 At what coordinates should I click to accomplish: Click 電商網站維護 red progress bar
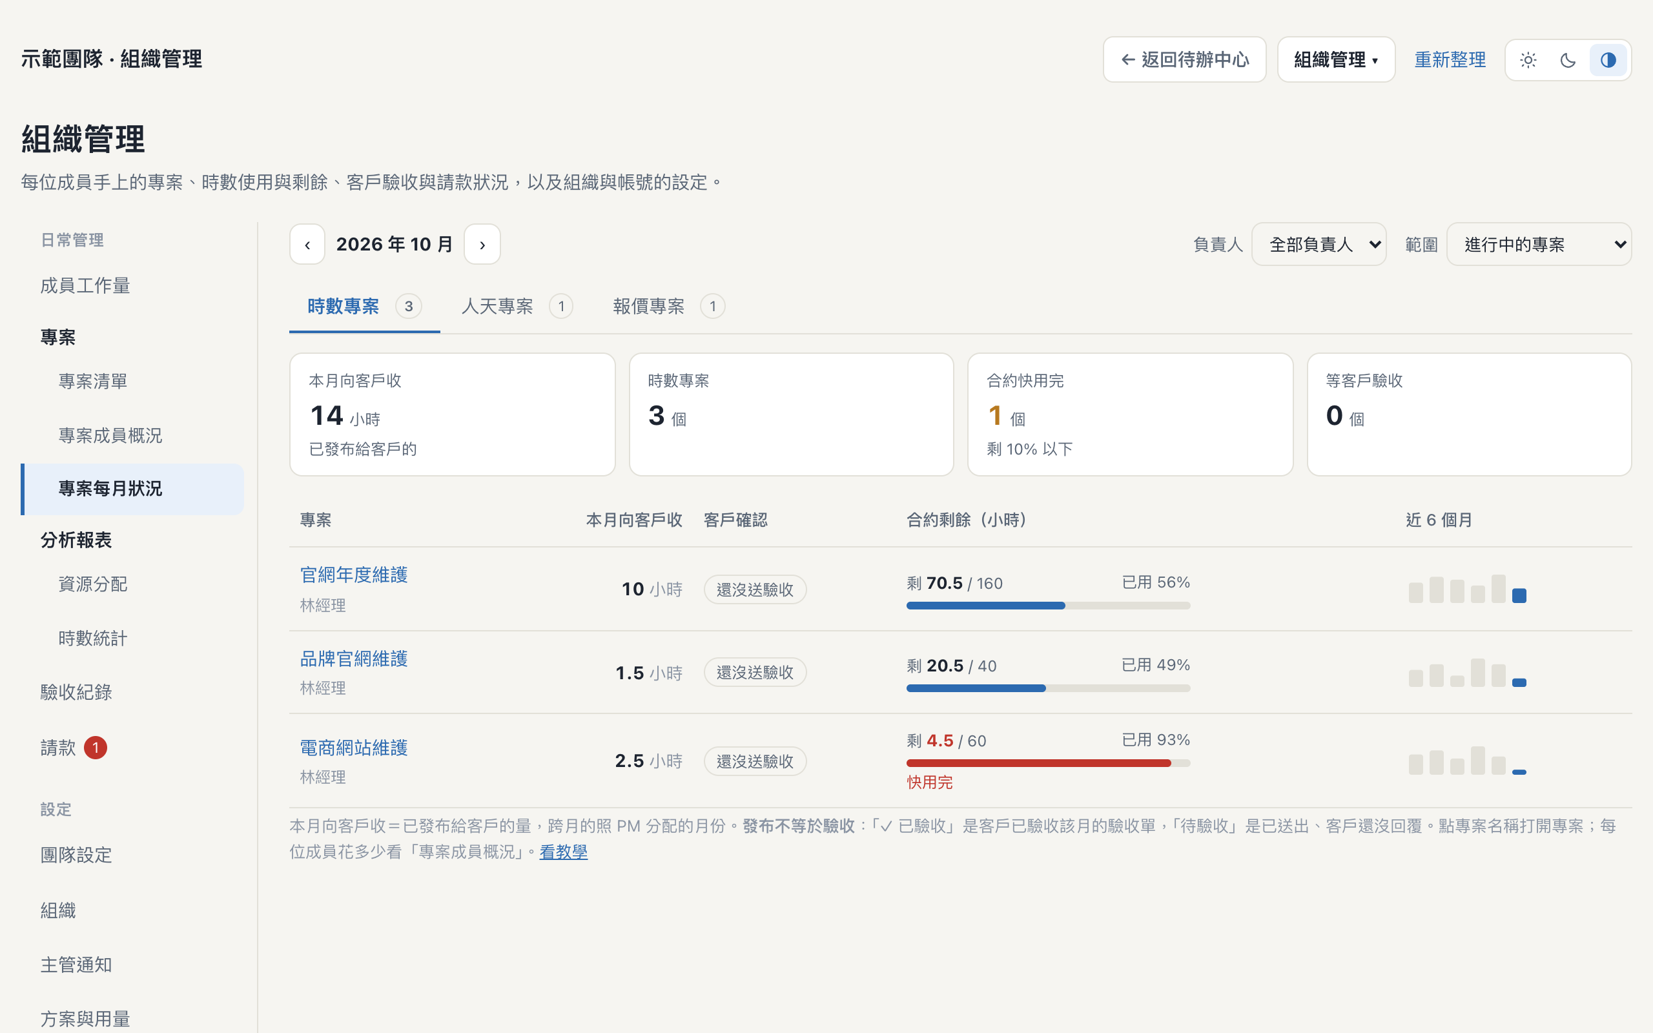point(1048,763)
